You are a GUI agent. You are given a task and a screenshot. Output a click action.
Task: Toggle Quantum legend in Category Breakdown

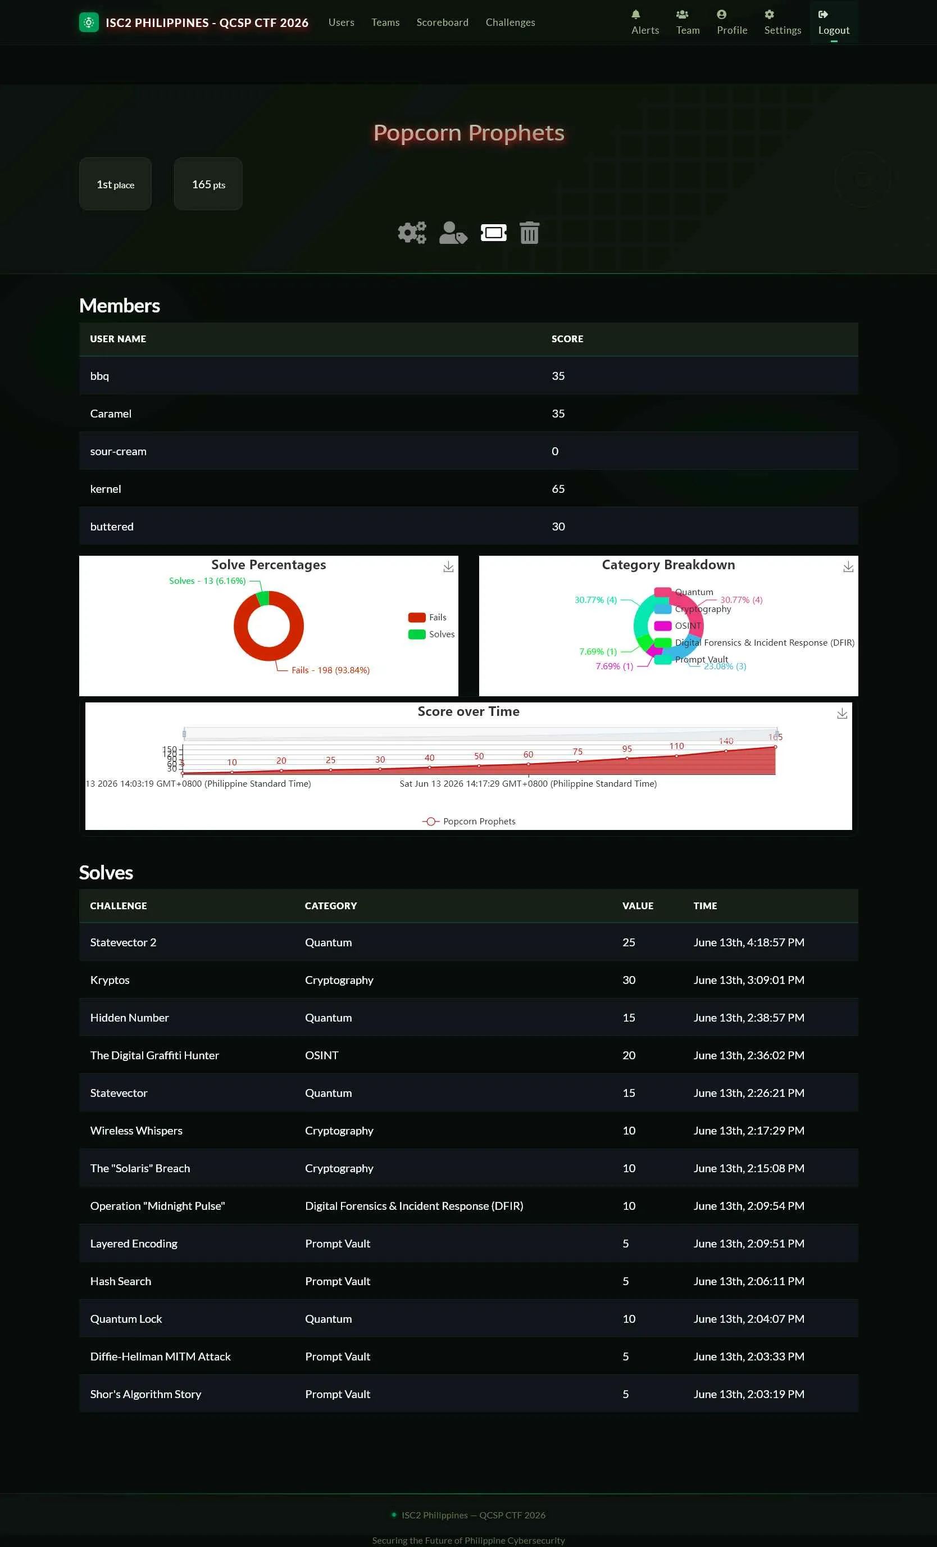pyautogui.click(x=684, y=592)
